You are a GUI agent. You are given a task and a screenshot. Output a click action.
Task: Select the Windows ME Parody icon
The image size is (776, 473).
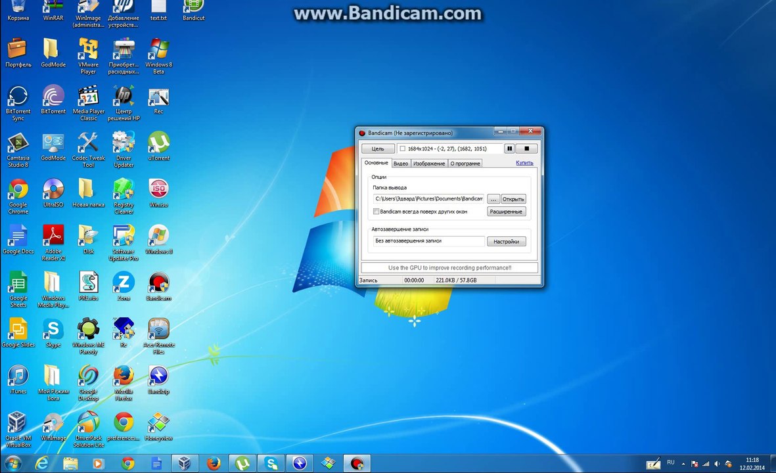click(x=88, y=336)
